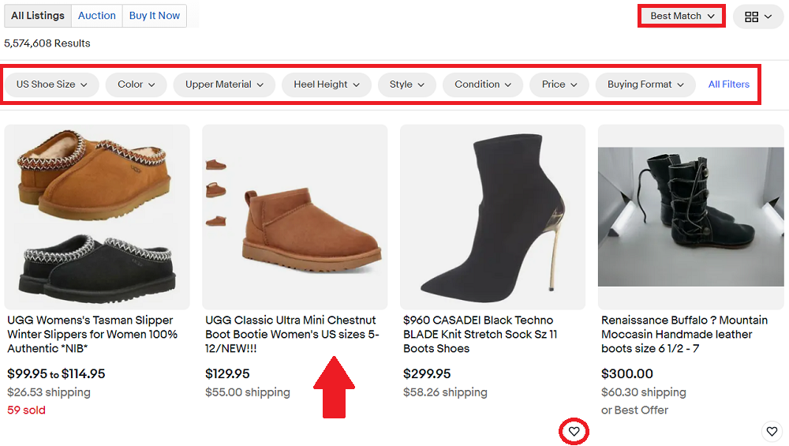Click the UGG Classic Ultra Mini main image
This screenshot has width=789, height=446.
313,225
